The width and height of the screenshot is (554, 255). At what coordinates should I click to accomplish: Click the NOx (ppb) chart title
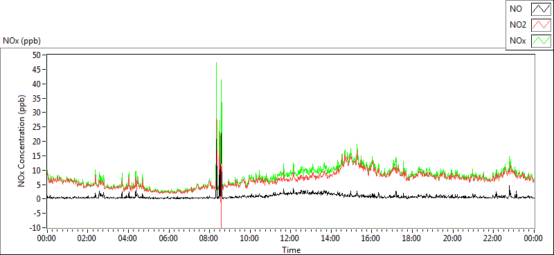pyautogui.click(x=22, y=41)
